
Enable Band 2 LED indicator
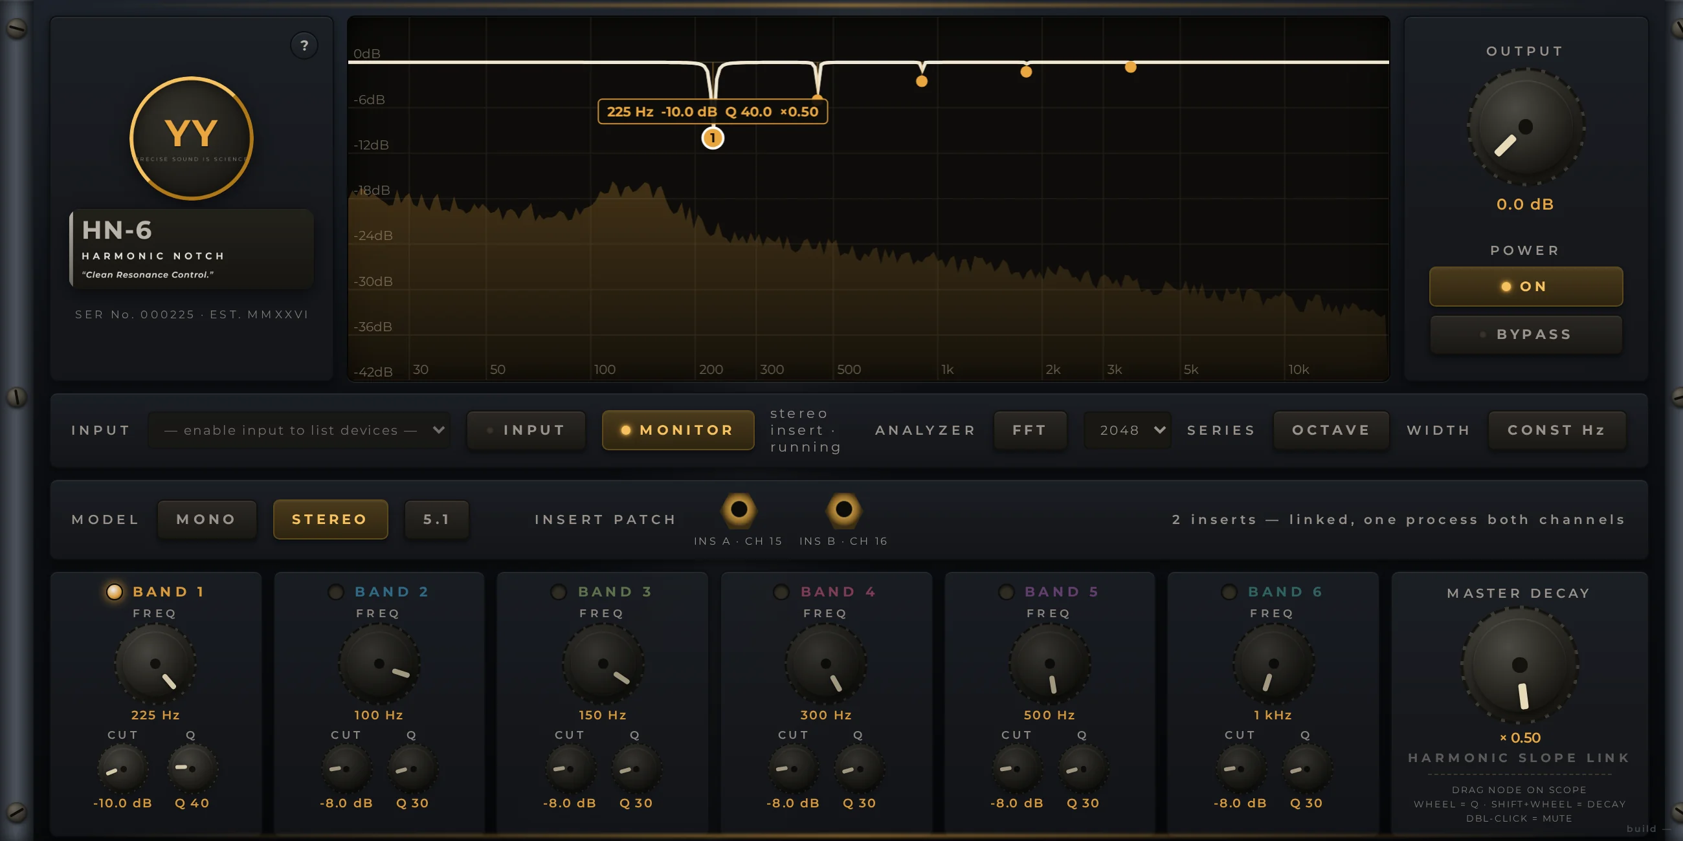coord(337,592)
